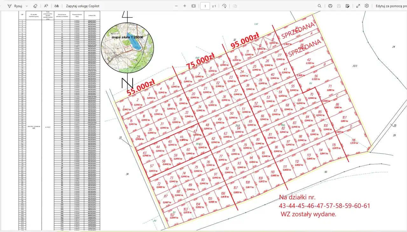Viewport: 407px width, 232px height.
Task: Enter full screen mode
Action: (358, 6)
